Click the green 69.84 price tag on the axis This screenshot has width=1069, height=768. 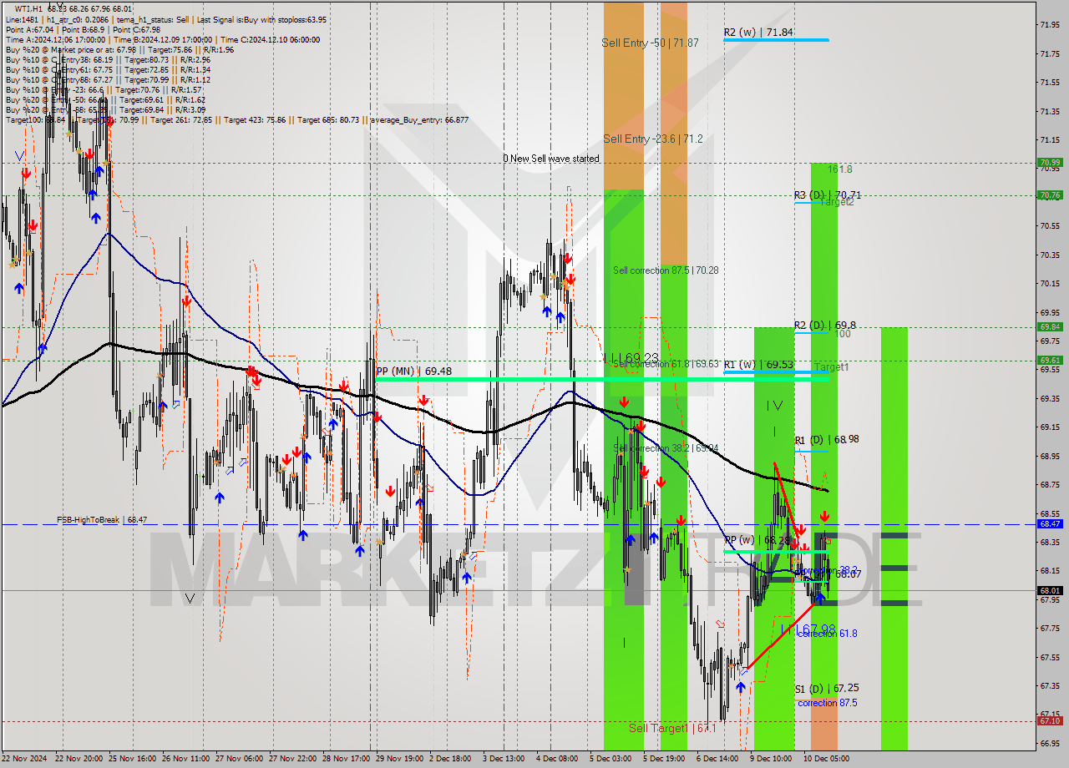1050,327
